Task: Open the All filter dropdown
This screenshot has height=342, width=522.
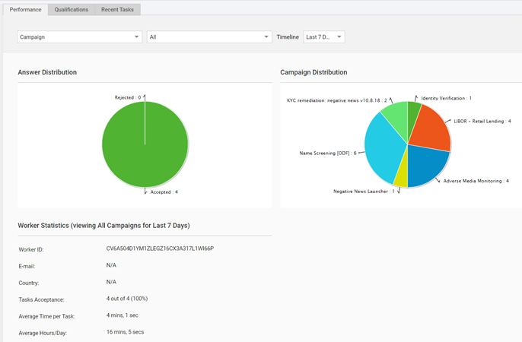Action: click(209, 37)
